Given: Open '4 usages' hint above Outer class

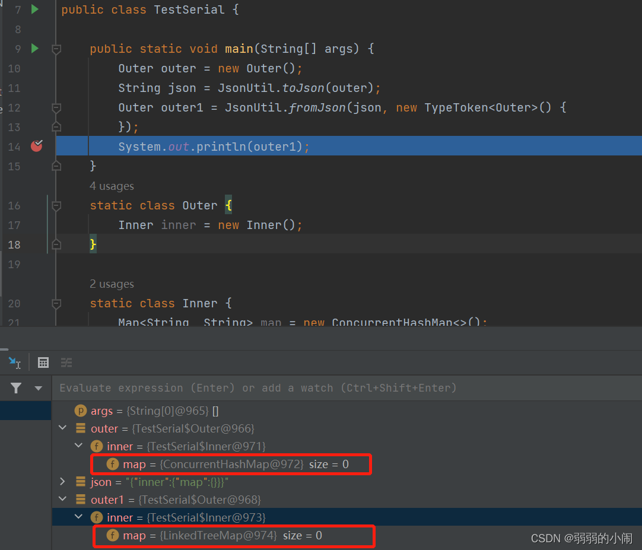Looking at the screenshot, I should 112,186.
